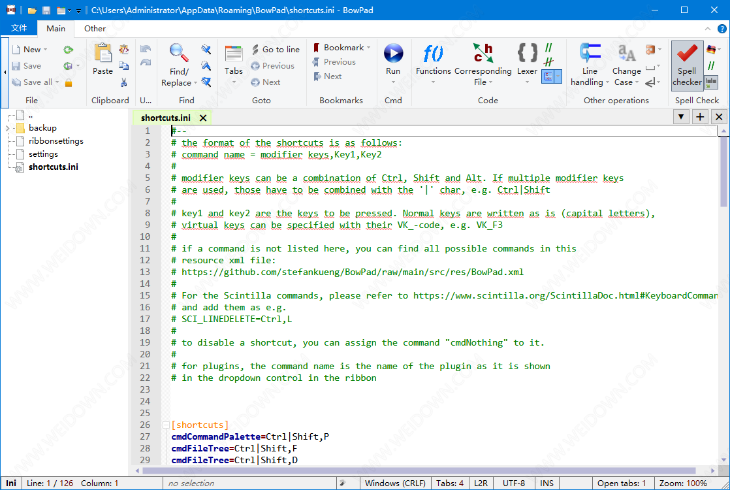Viewport: 730px width, 490px height.
Task: Click Windows (CRLF) line ending in status bar
Action: point(395,483)
